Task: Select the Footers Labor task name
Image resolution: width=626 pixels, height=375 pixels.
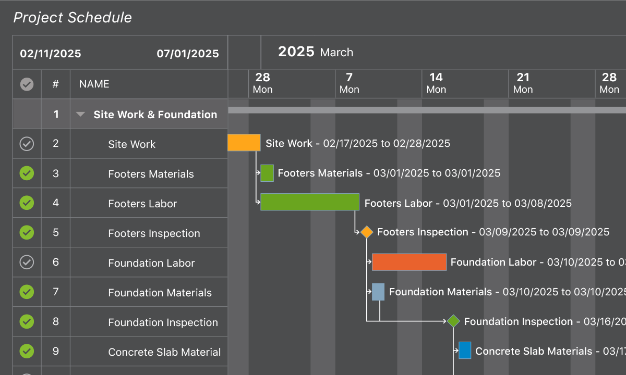Action: [142, 204]
